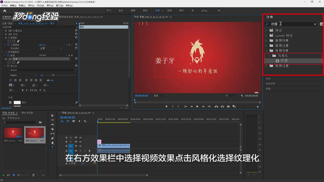Expand Lumetri 预设 folder
324x182 pixels.
point(266,35)
